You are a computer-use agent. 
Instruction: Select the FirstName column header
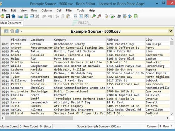[x=20, y=40]
